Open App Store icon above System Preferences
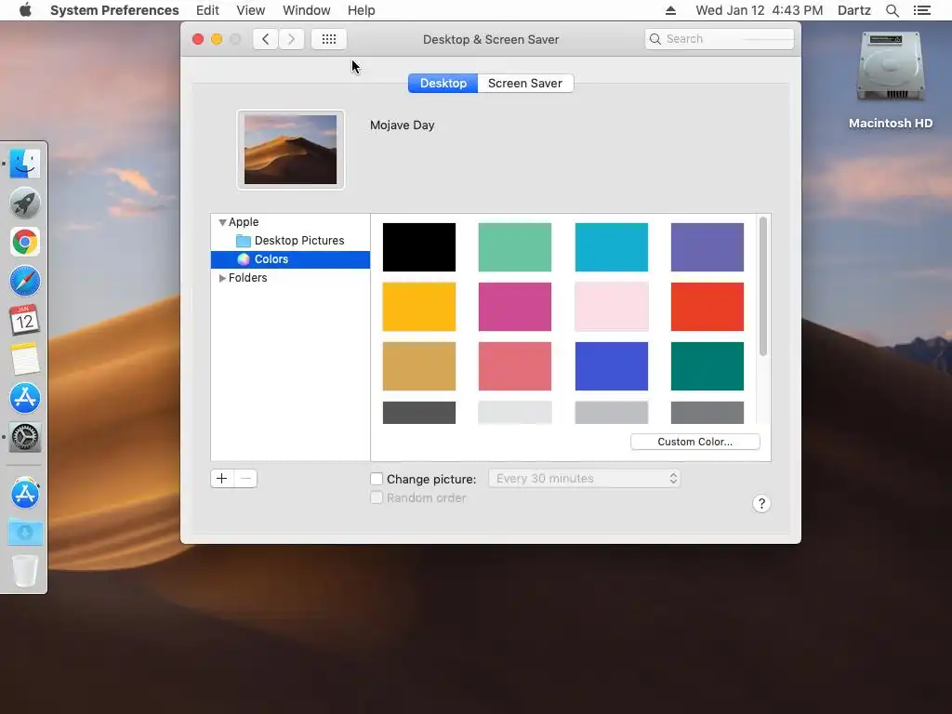Screen dimensions: 952x714 pos(25,398)
